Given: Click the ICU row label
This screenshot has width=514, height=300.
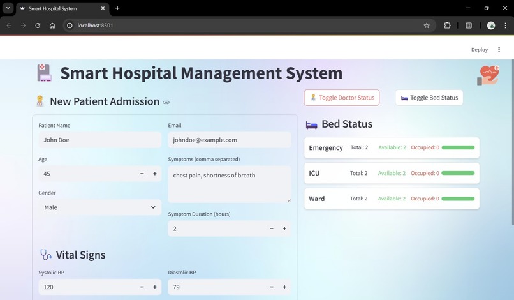Looking at the screenshot, I should coord(314,173).
